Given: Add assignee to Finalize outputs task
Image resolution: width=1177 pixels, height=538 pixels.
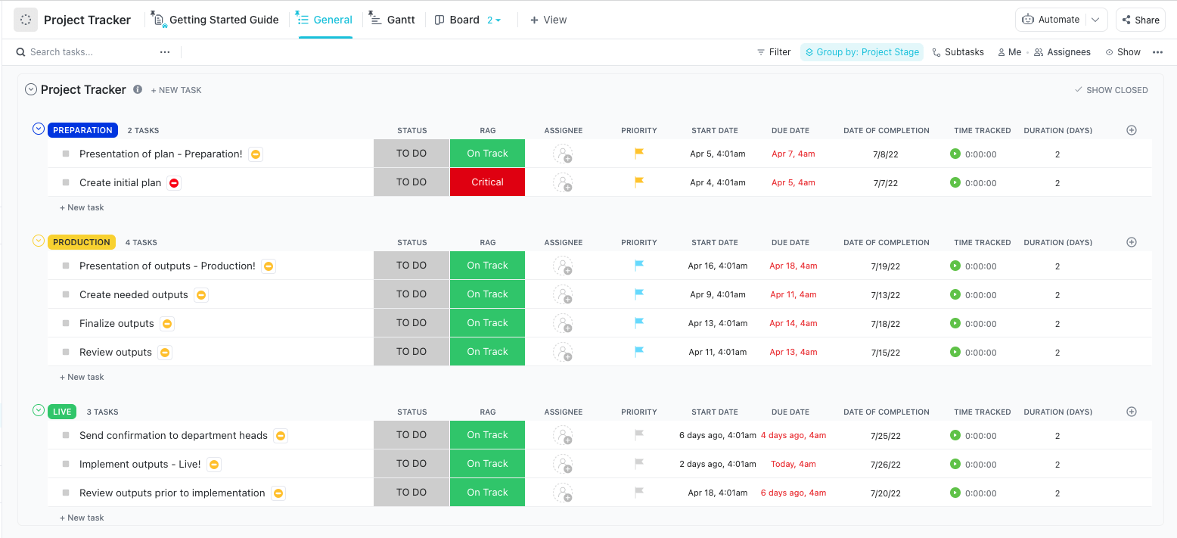Looking at the screenshot, I should click(563, 323).
